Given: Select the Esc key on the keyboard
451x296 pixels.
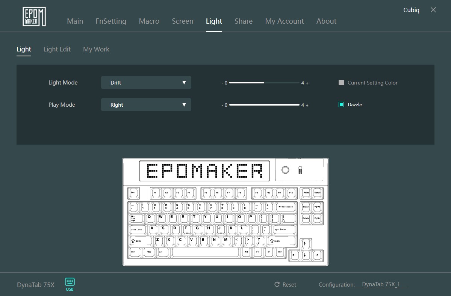Looking at the screenshot, I should tap(133, 193).
